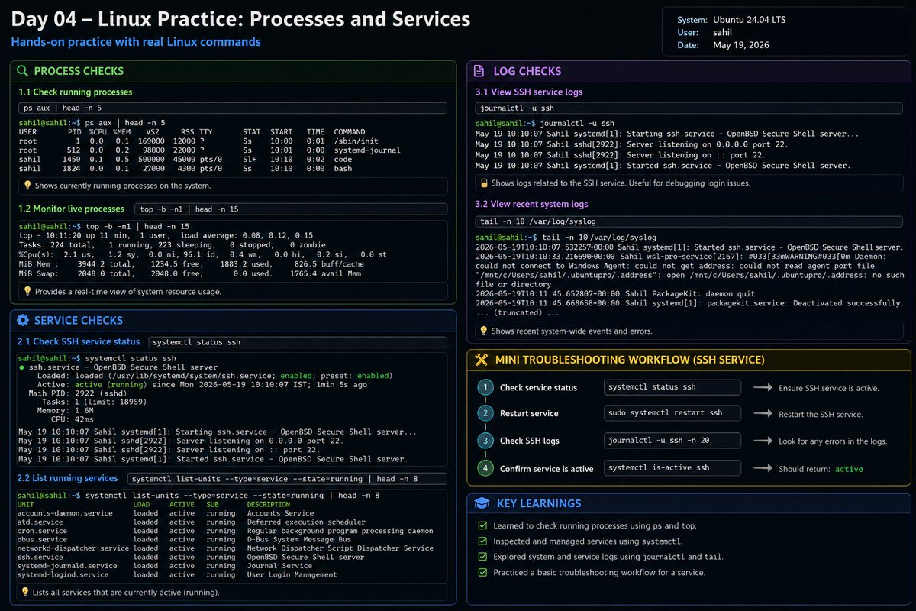Click the 'systemd-journal' command in ps output
This screenshot has width=916, height=611.
tap(369, 150)
